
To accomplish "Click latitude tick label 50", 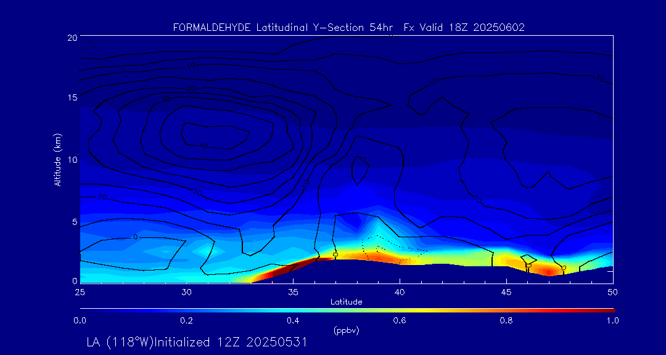I will tap(613, 292).
